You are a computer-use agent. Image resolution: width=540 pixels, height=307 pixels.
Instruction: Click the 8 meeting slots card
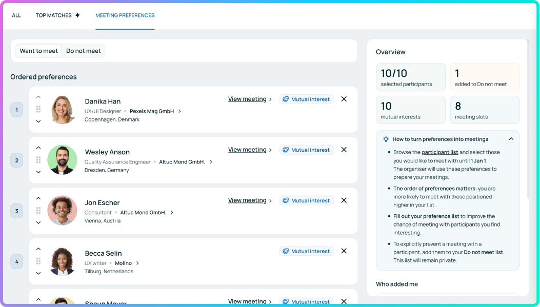(485, 110)
